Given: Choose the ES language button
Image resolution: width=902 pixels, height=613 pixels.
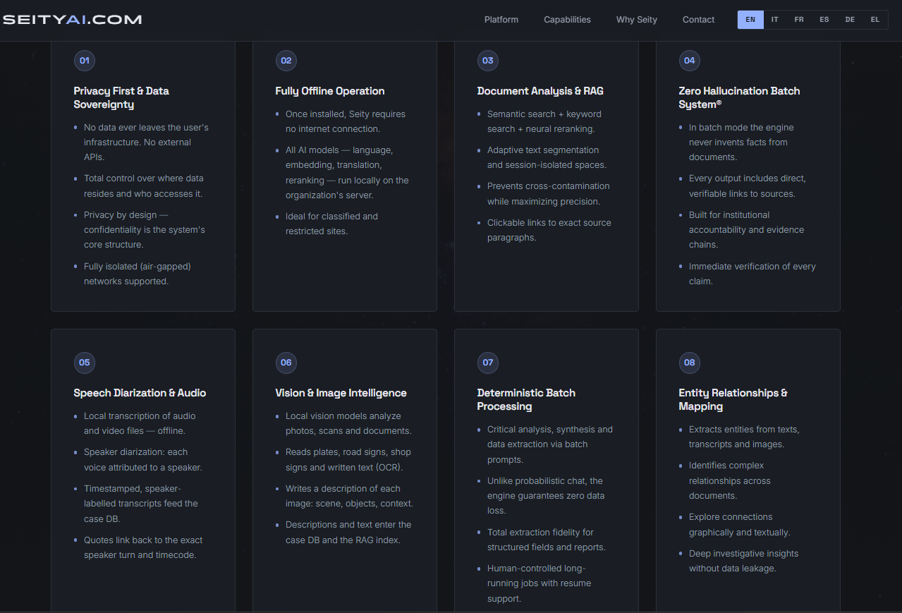Looking at the screenshot, I should point(824,20).
